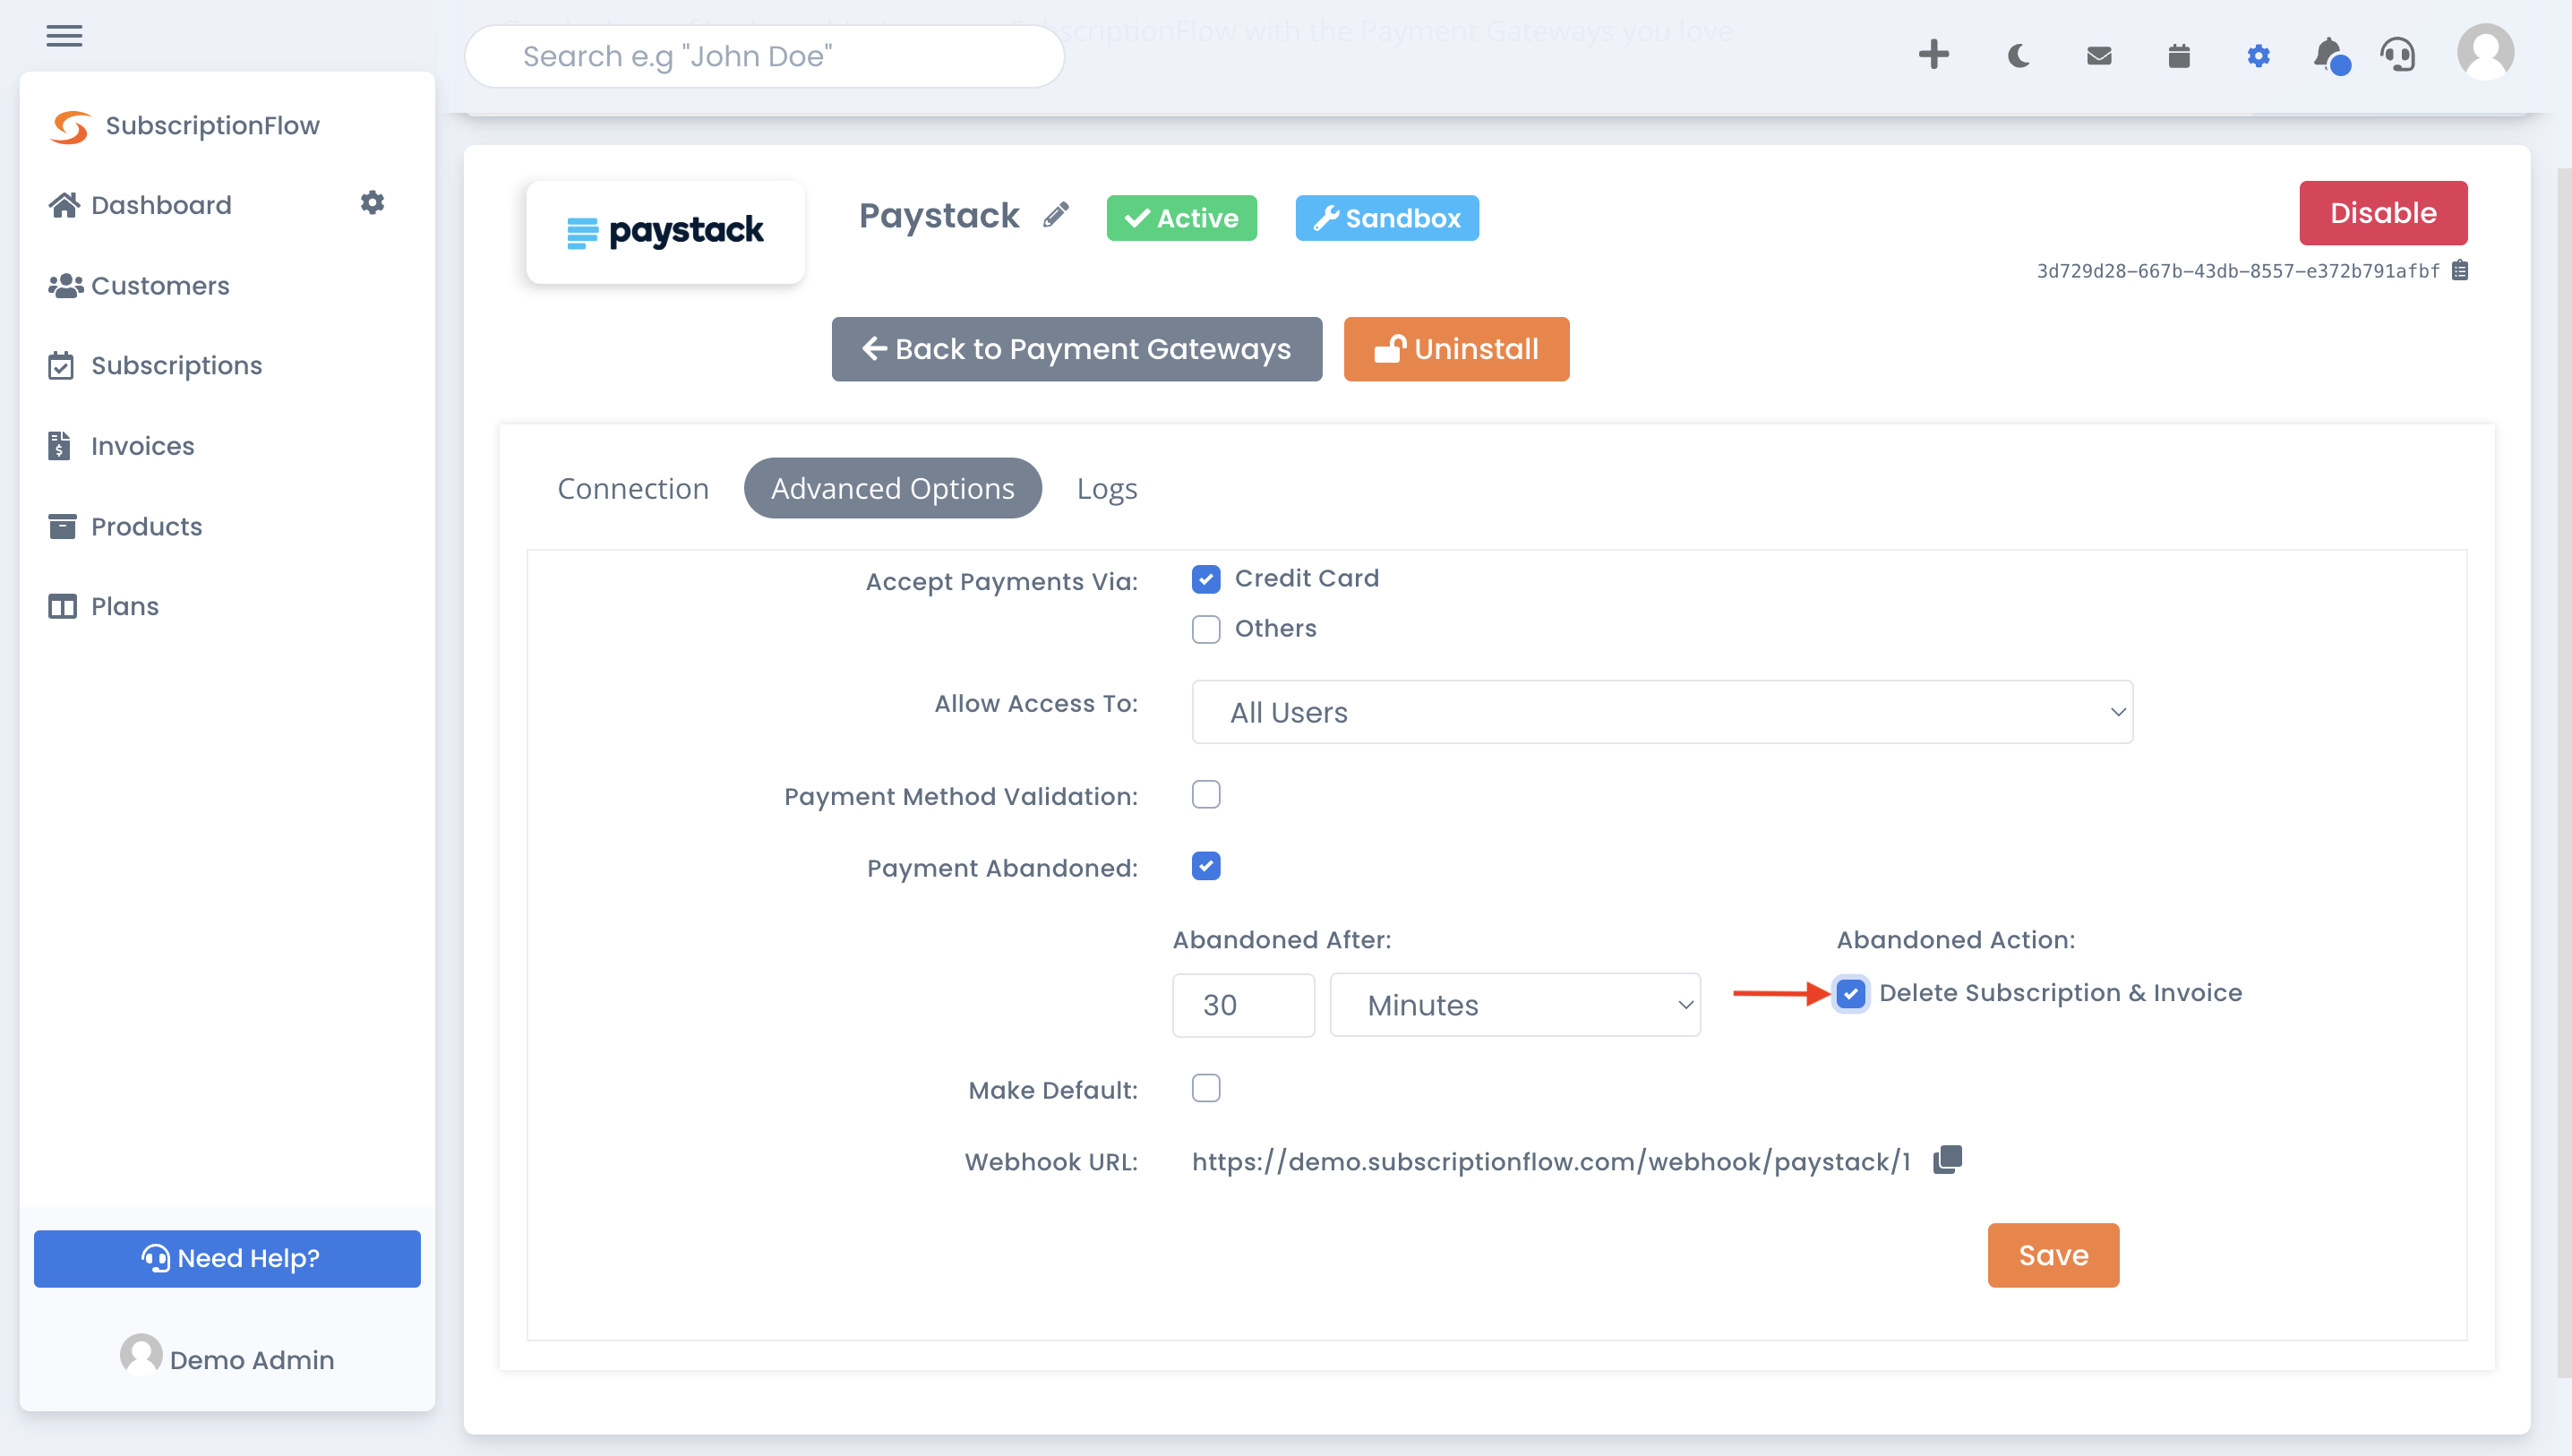Screen dimensions: 2572x1456
Task: Enable the Others payment option
Action: coord(1206,629)
